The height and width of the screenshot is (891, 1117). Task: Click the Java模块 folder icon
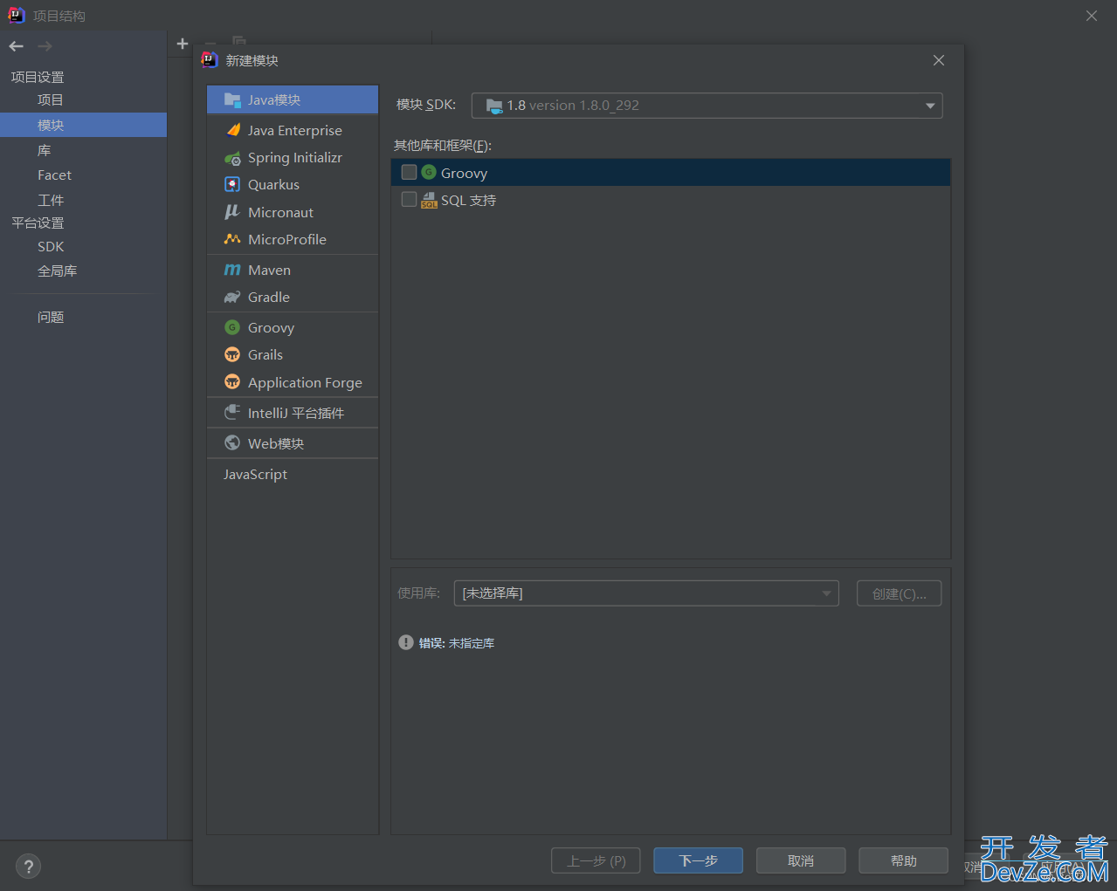232,99
